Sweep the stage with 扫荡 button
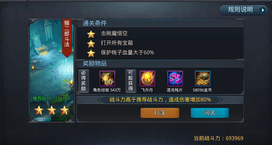The height and width of the screenshot is (145, 272). coord(160,113)
